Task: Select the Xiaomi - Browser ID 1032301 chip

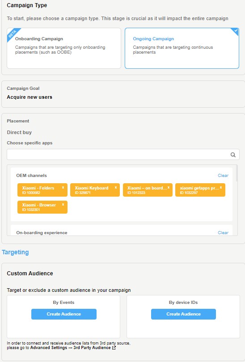Action: (x=42, y=207)
